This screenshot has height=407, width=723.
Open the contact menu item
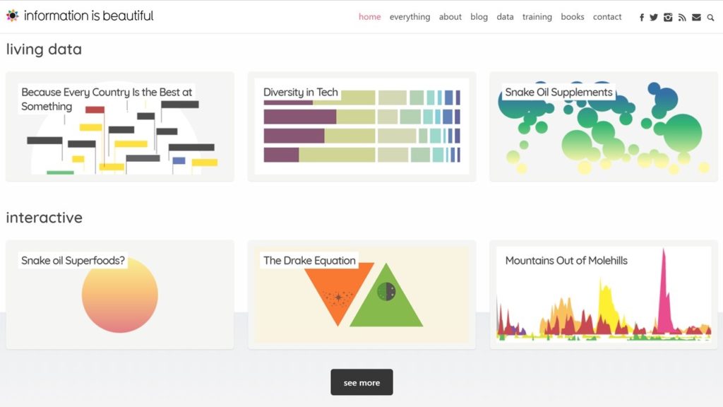coord(607,17)
